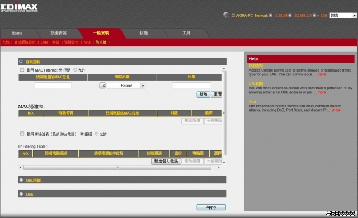Click the Apply button
The image size is (358, 218).
pos(211,207)
